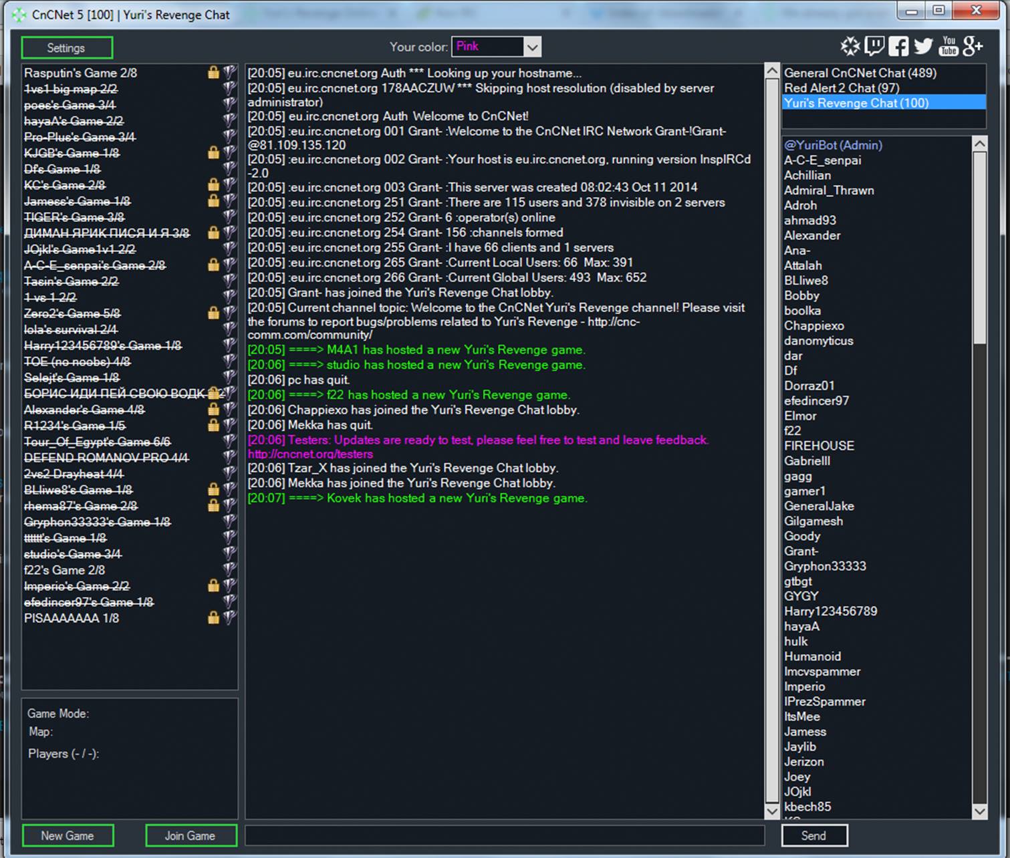The height and width of the screenshot is (858, 1010).
Task: Click the lock icon on Jamess's Game row
Action: tap(213, 200)
